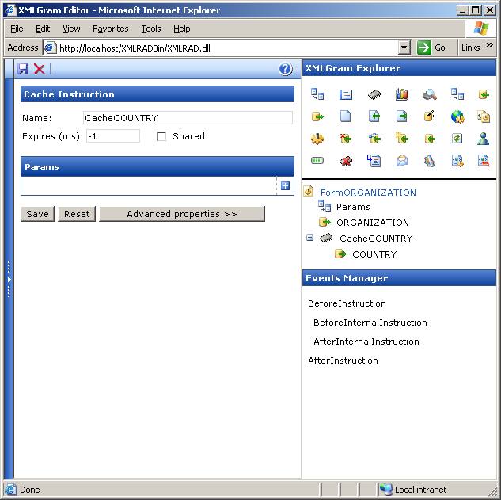Viewport: 501px width, 500px height.
Task: Click the red X delete icon
Action: pyautogui.click(x=40, y=70)
